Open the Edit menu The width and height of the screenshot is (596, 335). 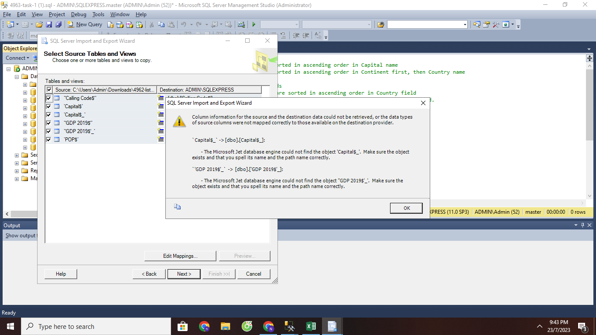(x=21, y=14)
